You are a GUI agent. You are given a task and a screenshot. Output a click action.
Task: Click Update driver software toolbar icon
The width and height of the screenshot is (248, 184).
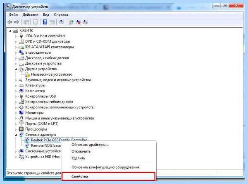point(71,22)
